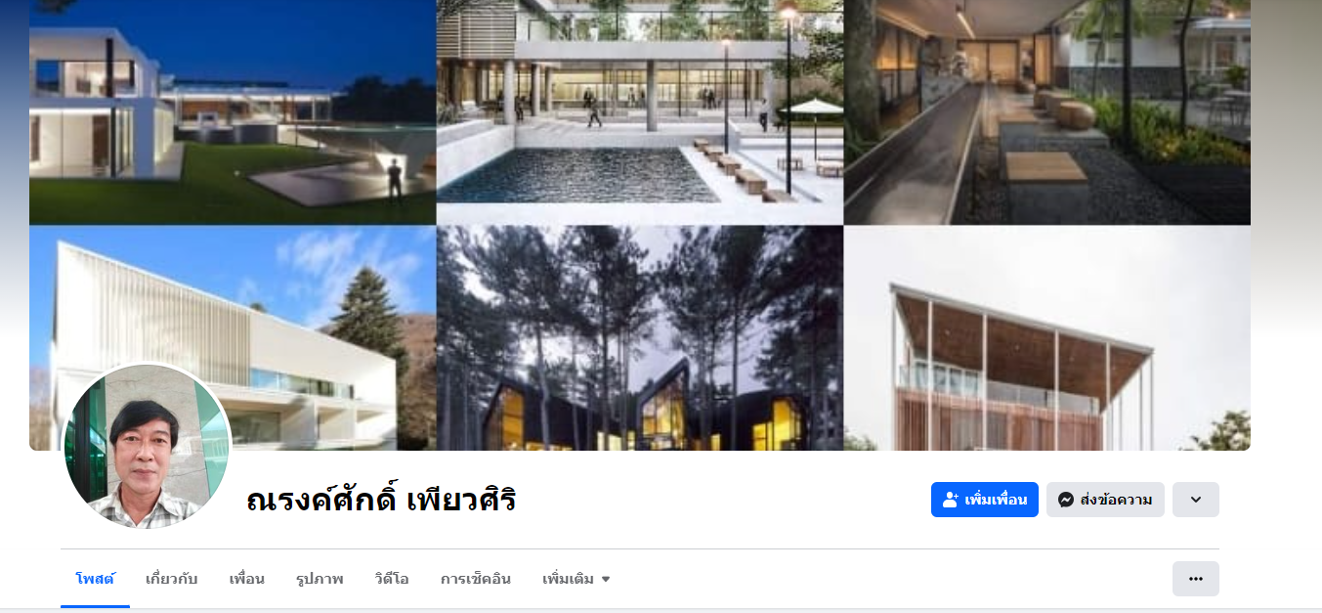
Task: Expand the เพิ่มเติม tab dropdown
Action: (576, 579)
